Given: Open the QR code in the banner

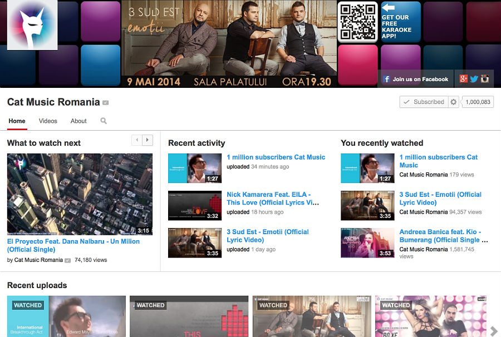Looking at the screenshot, I should [358, 22].
